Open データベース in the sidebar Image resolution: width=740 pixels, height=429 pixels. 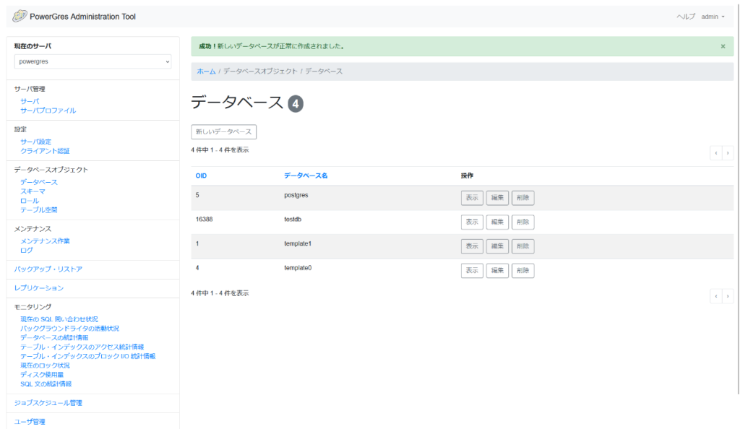[x=39, y=182]
